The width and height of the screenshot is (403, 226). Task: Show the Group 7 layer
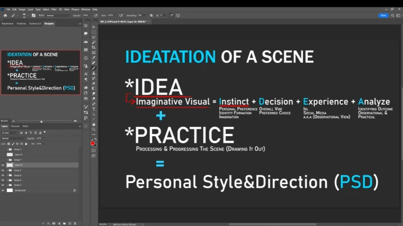pyautogui.click(x=3, y=160)
